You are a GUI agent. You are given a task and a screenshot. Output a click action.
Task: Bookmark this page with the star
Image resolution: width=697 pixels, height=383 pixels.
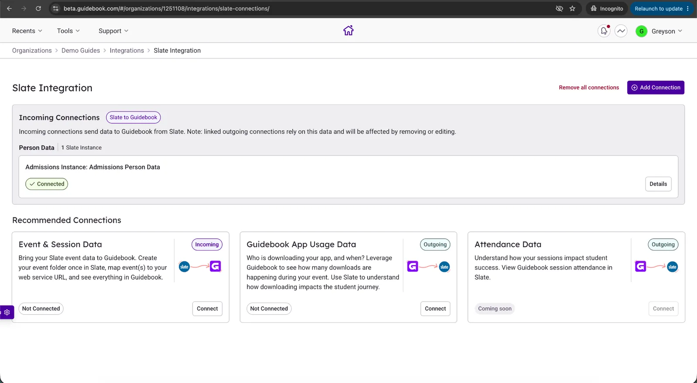coord(572,8)
